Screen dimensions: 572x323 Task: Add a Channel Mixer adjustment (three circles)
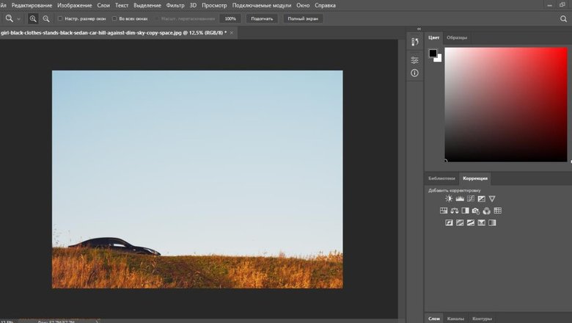tap(487, 211)
